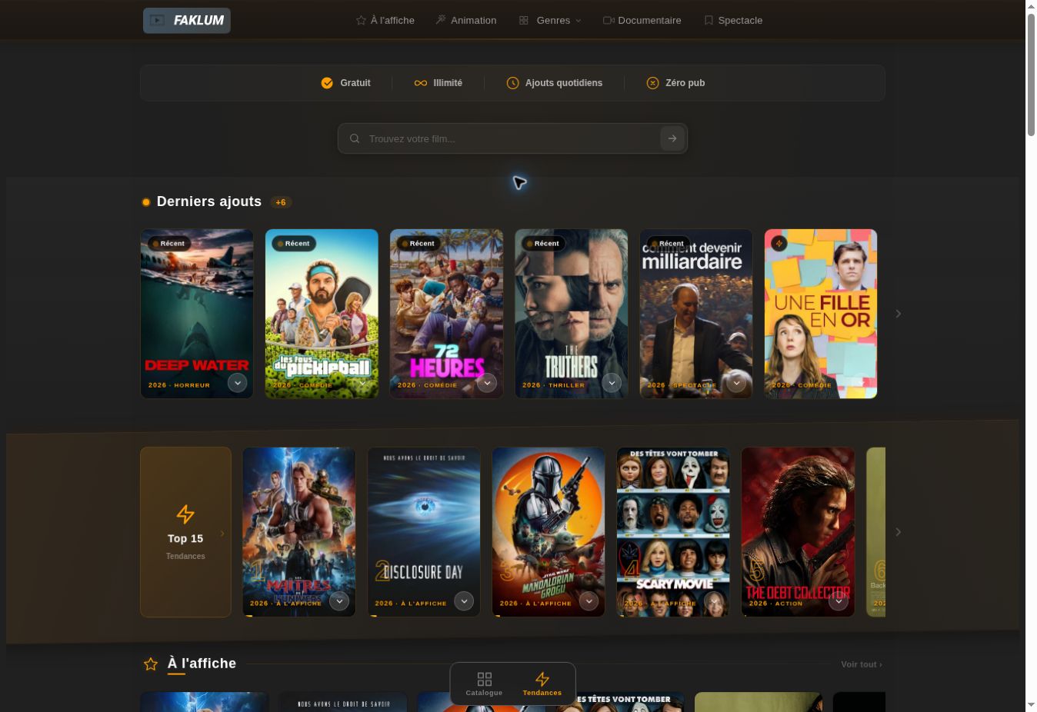Click the Zéro pub label

(x=685, y=83)
